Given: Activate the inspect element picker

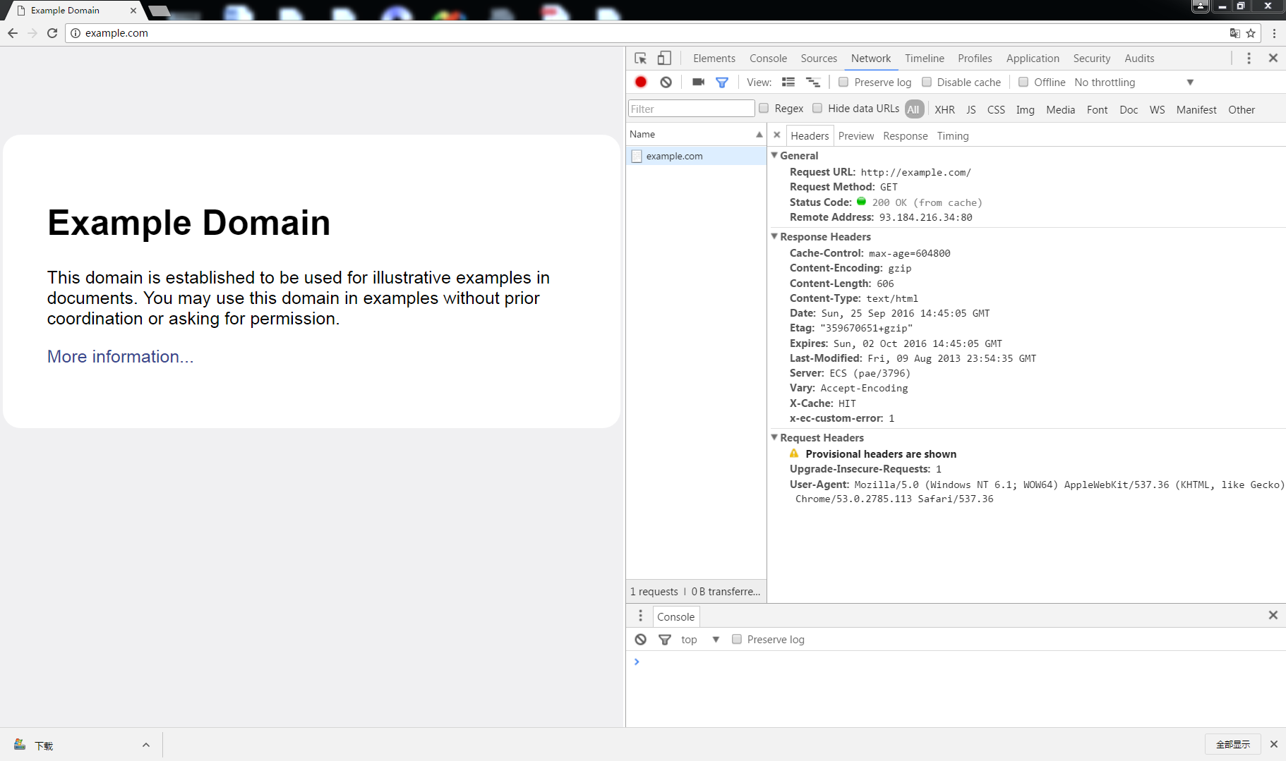Looking at the screenshot, I should click(641, 59).
